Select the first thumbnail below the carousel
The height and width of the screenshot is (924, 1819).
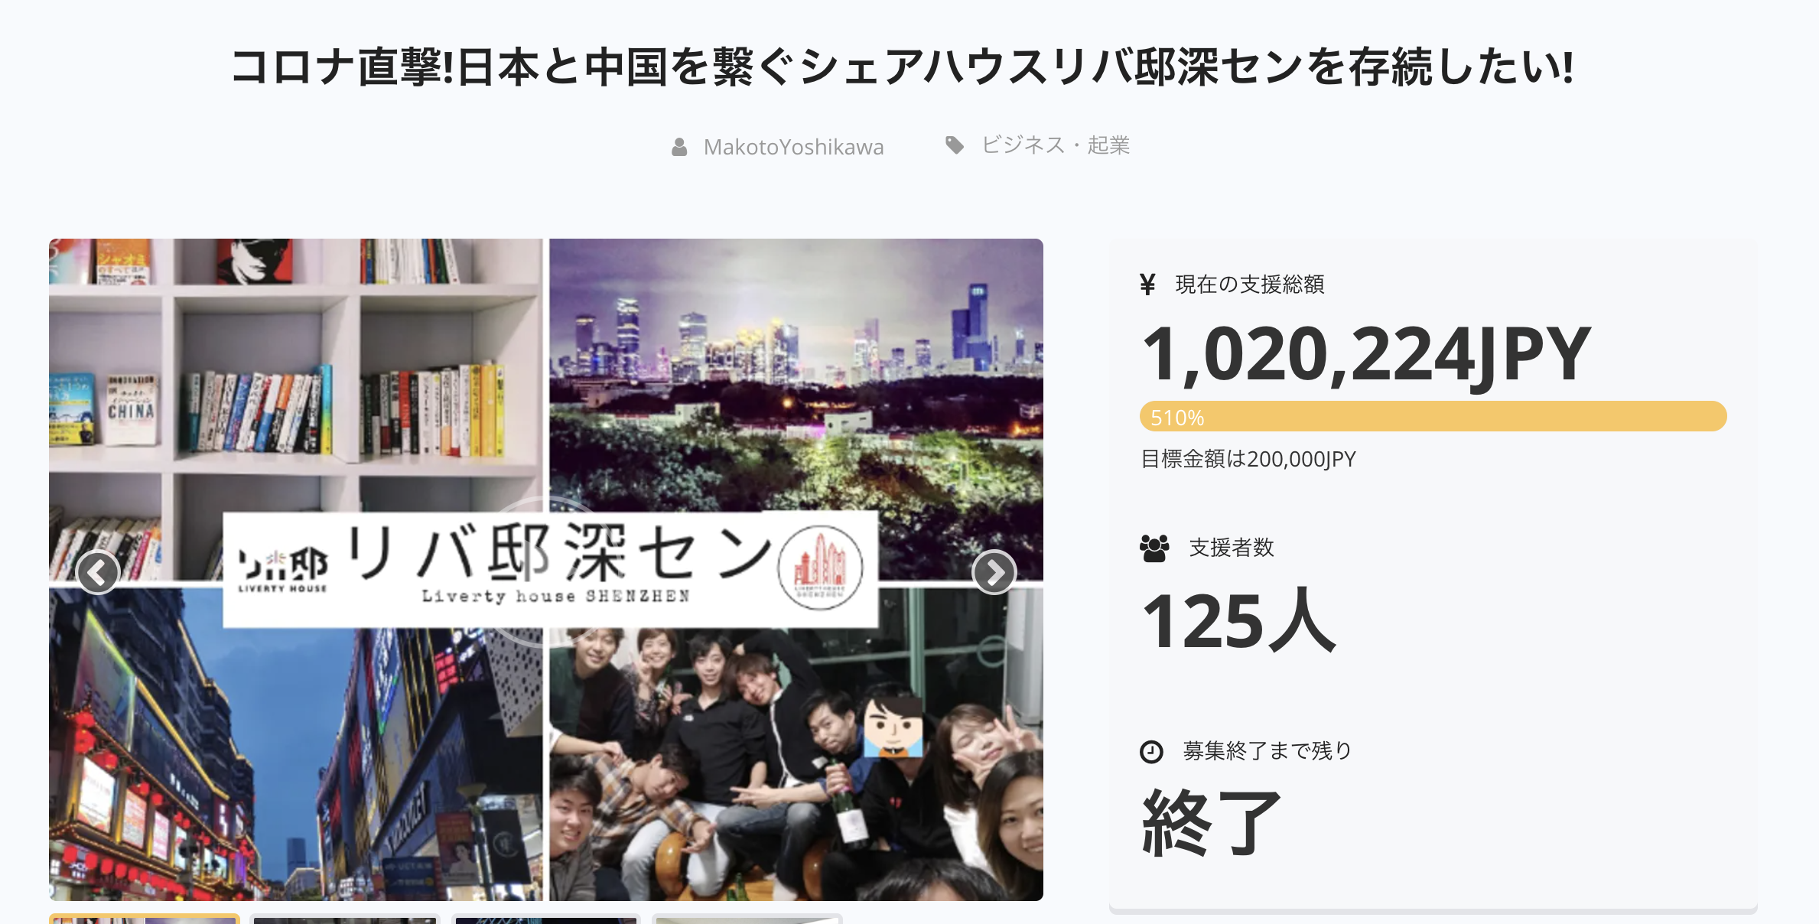click(145, 919)
